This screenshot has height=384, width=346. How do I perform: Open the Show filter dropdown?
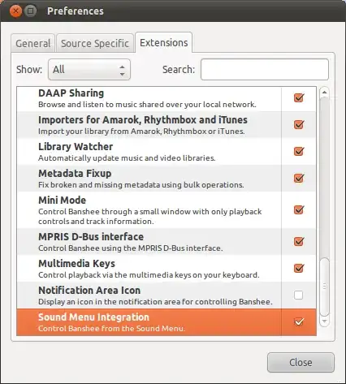click(x=89, y=70)
